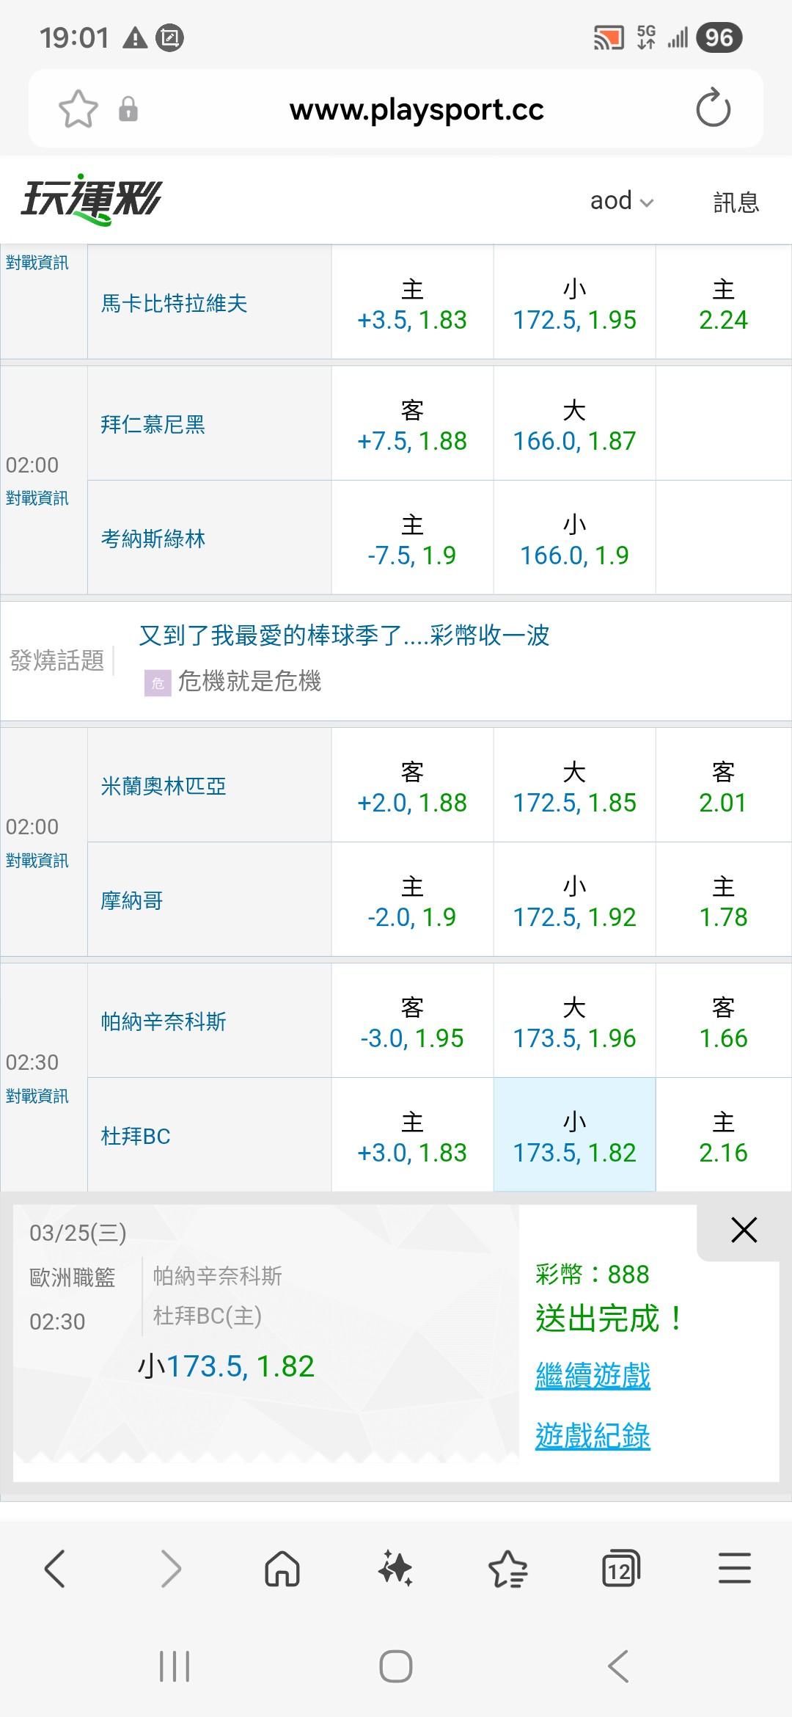Open the 遊戲紀錄 link
The height and width of the screenshot is (1717, 792).
[x=593, y=1437]
